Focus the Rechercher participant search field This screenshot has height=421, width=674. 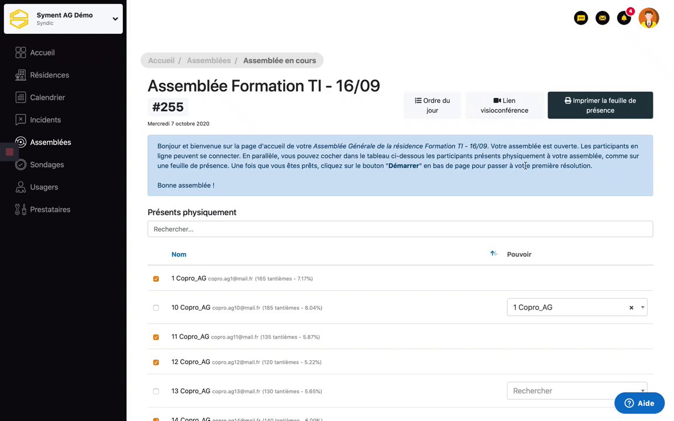[x=400, y=229]
